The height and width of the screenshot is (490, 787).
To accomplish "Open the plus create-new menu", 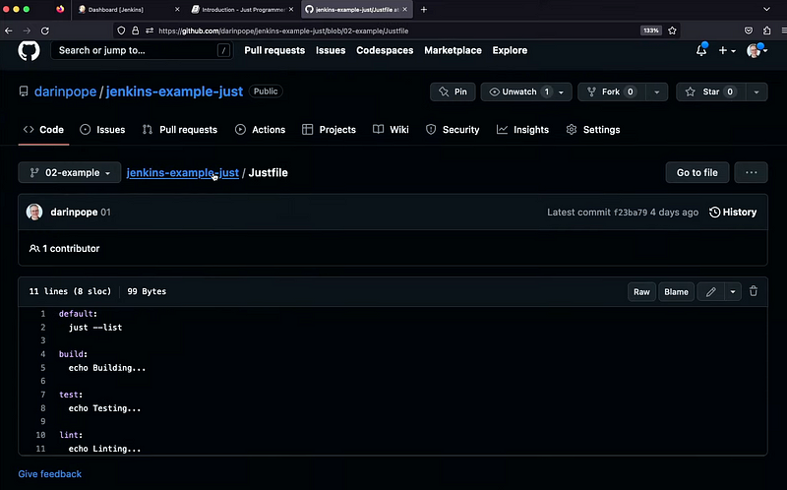I will pyautogui.click(x=727, y=50).
